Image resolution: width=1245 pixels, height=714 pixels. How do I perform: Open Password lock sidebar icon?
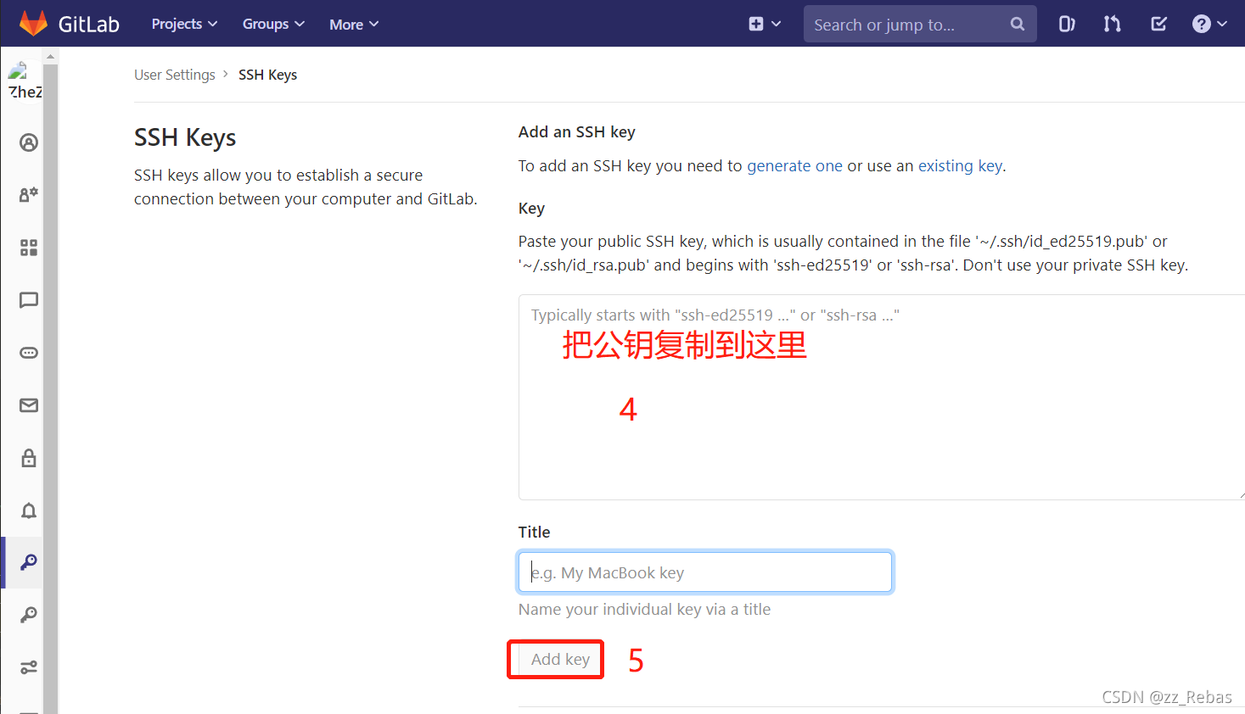pos(29,458)
